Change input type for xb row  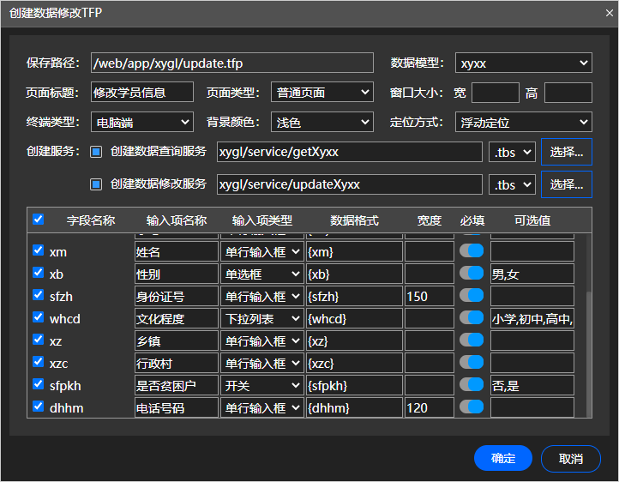[x=262, y=274]
